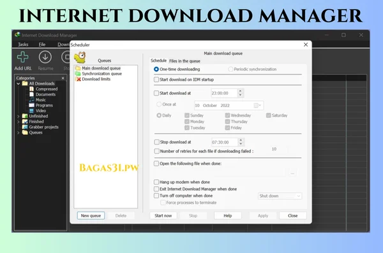Click the Queues folder icon in Categories
The image size is (383, 253).
point(25,133)
